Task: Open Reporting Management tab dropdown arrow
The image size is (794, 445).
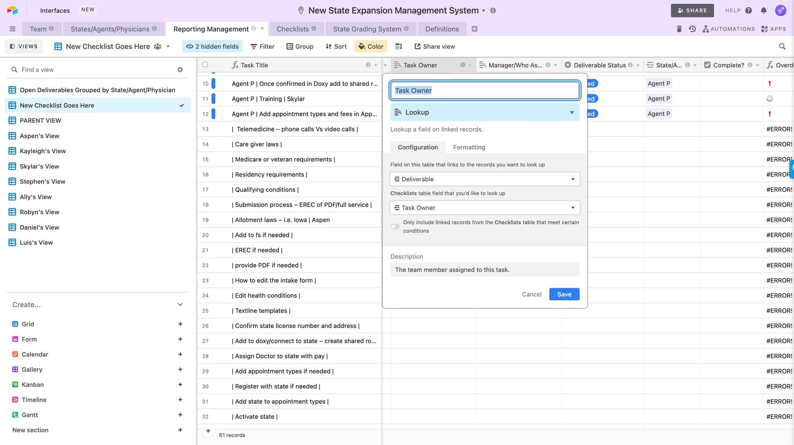Action: [x=262, y=29]
